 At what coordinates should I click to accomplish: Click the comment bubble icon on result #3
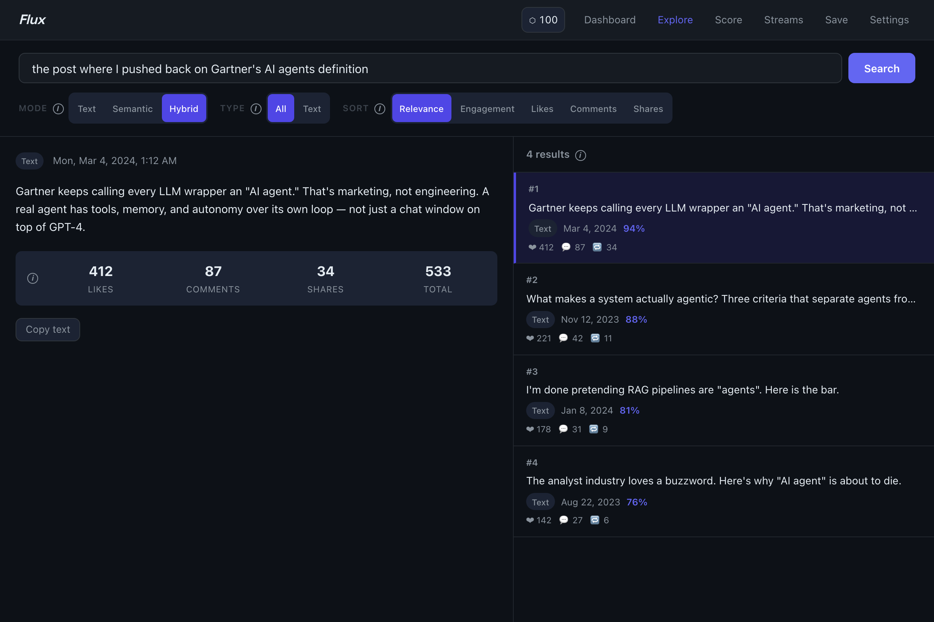564,429
